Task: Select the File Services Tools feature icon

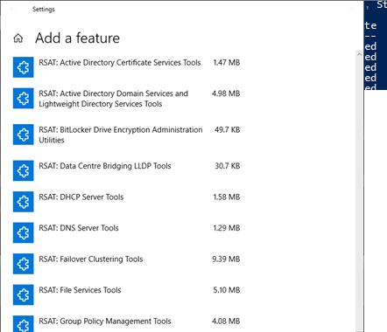Action: click(24, 294)
